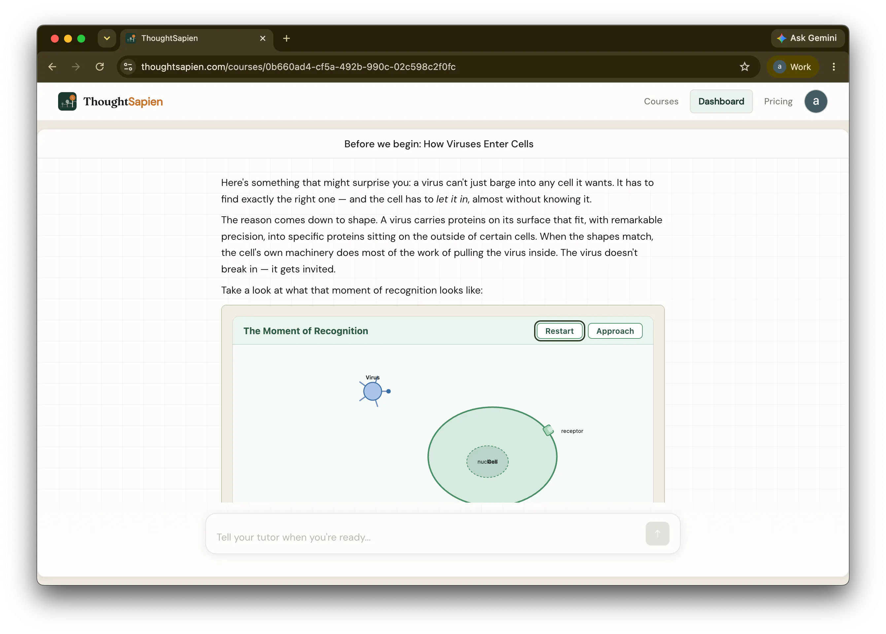This screenshot has width=886, height=634.
Task: Click the cell nucleus in the diagram
Action: pos(487,461)
